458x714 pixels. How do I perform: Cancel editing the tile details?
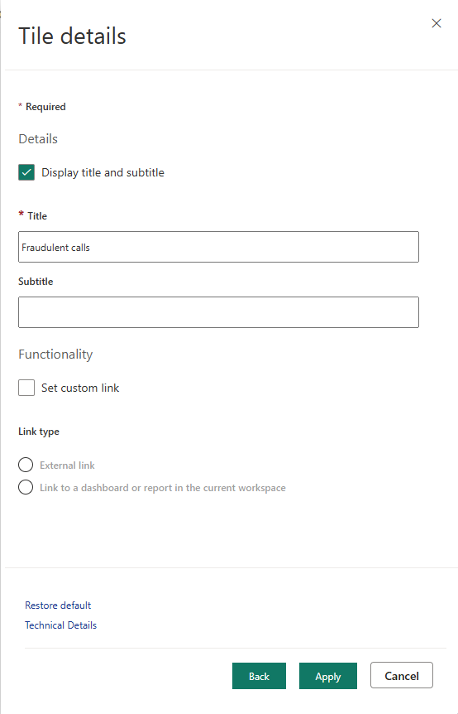click(402, 675)
